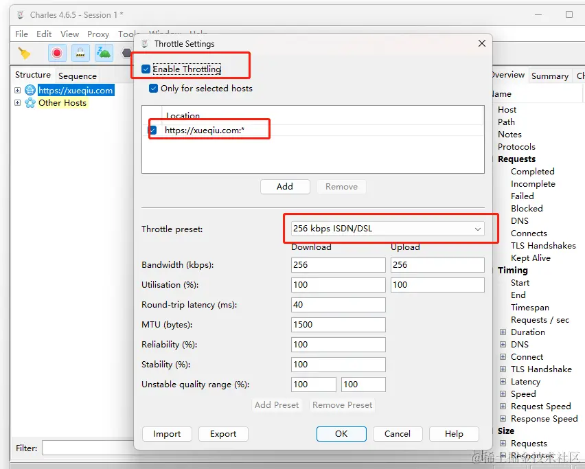Select https://xueqiu.com in Structure tree
Viewport: 585px width, 469px height.
[x=76, y=90]
